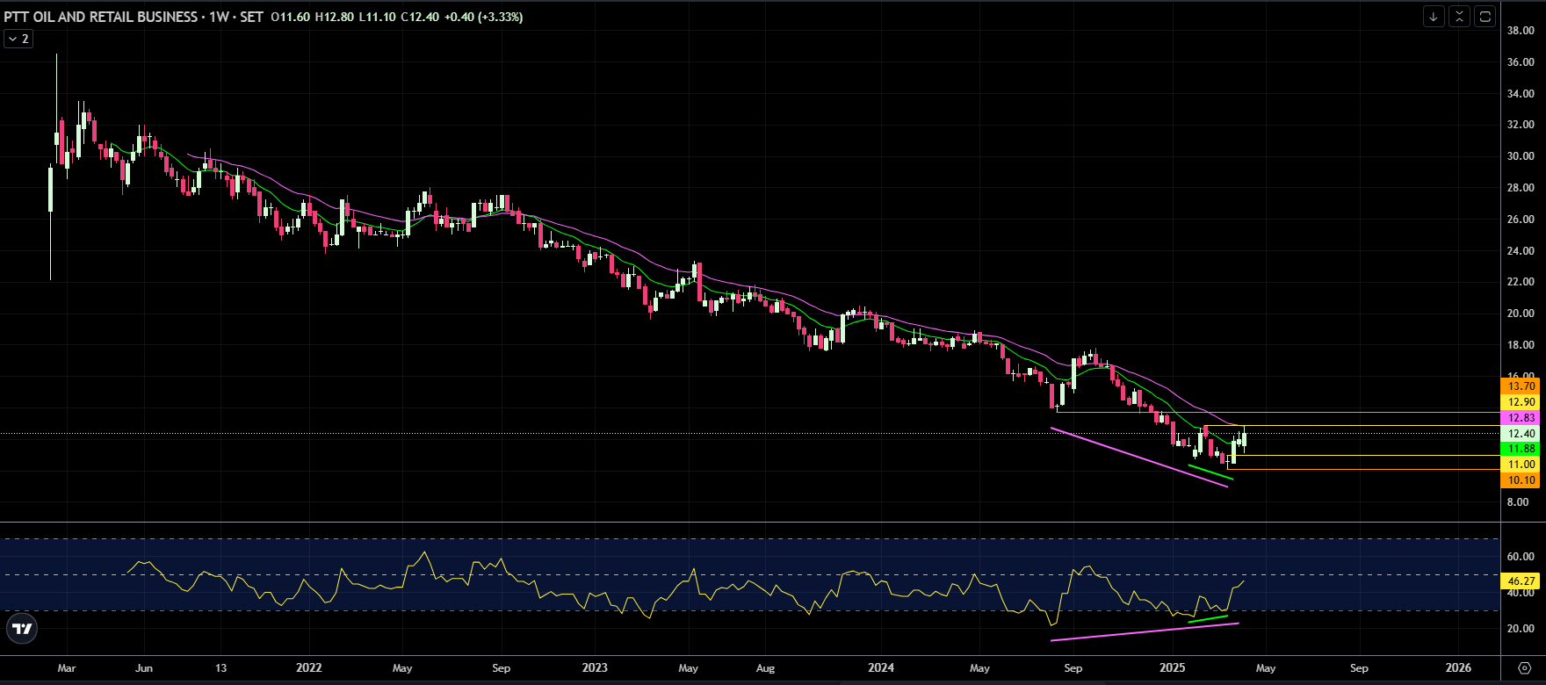Select the orange 13.70 price label
This screenshot has height=685, width=1546.
tap(1521, 386)
